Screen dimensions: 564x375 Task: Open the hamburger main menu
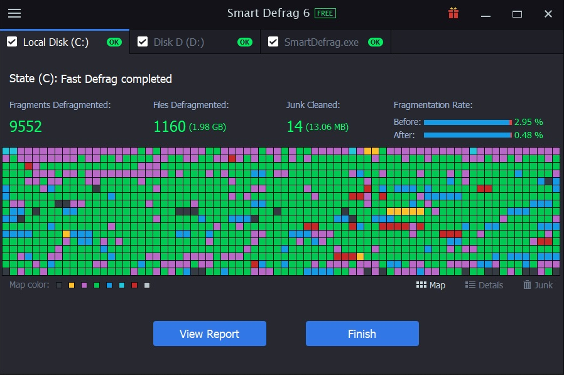point(14,13)
